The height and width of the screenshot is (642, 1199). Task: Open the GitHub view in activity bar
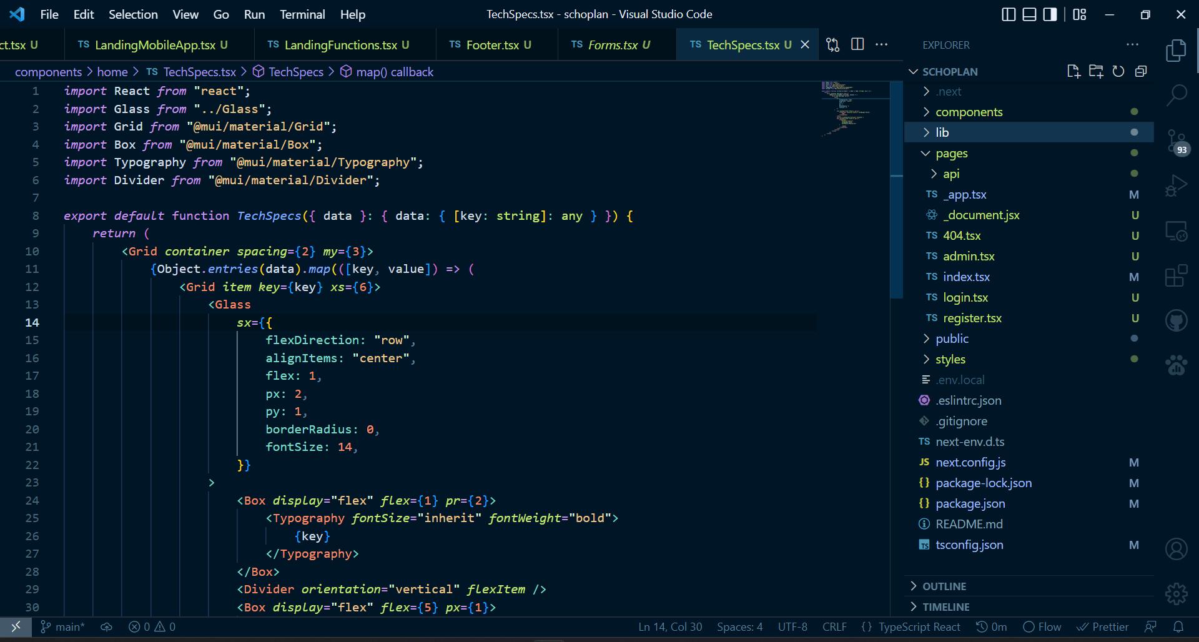point(1176,320)
